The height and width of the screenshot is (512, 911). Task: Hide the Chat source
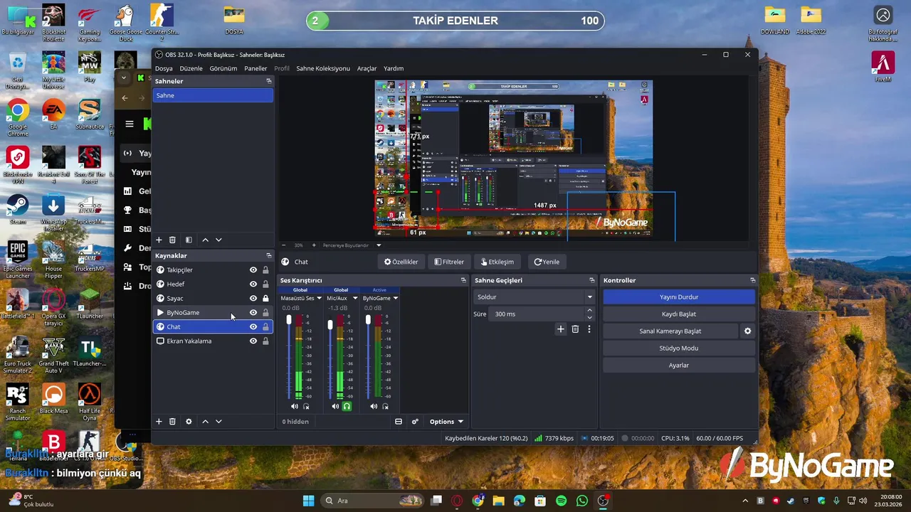pyautogui.click(x=253, y=327)
